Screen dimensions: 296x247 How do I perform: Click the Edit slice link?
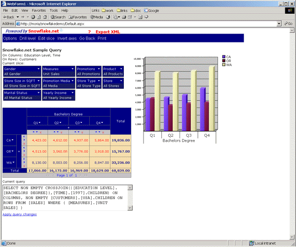46,39
